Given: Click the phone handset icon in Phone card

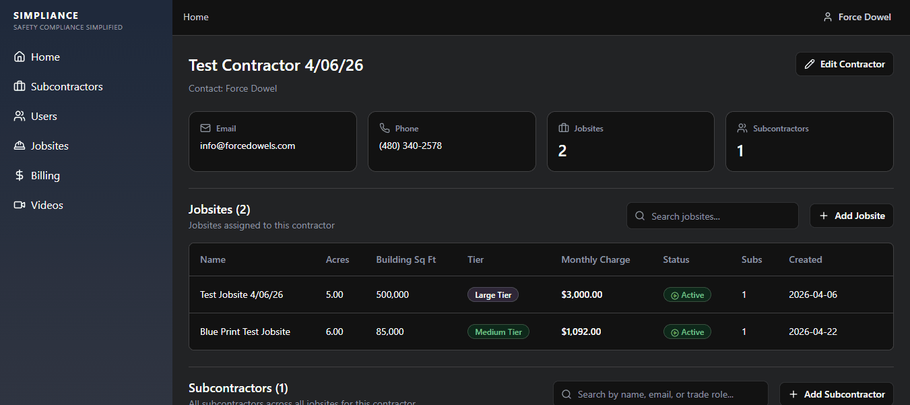Looking at the screenshot, I should 385,128.
